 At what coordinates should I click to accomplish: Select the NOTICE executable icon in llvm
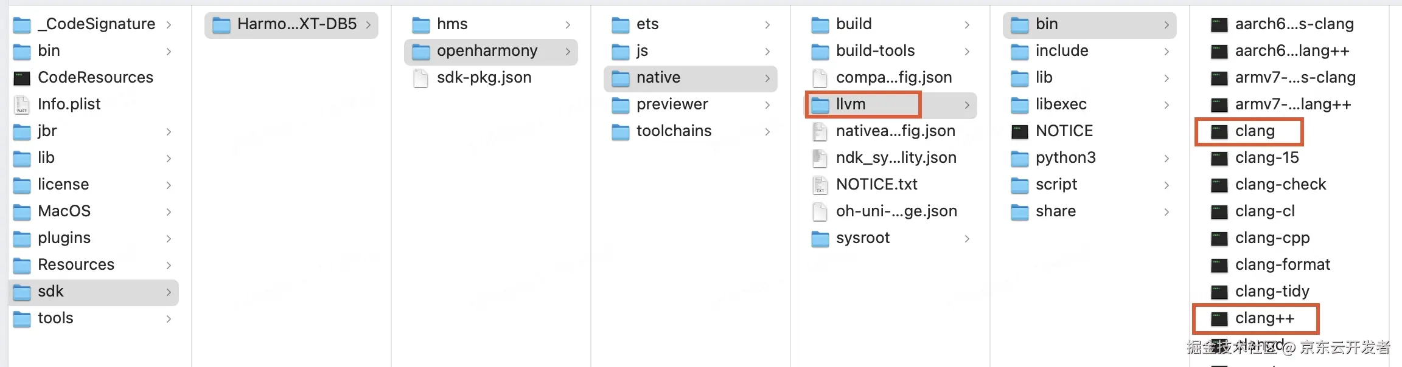1020,131
